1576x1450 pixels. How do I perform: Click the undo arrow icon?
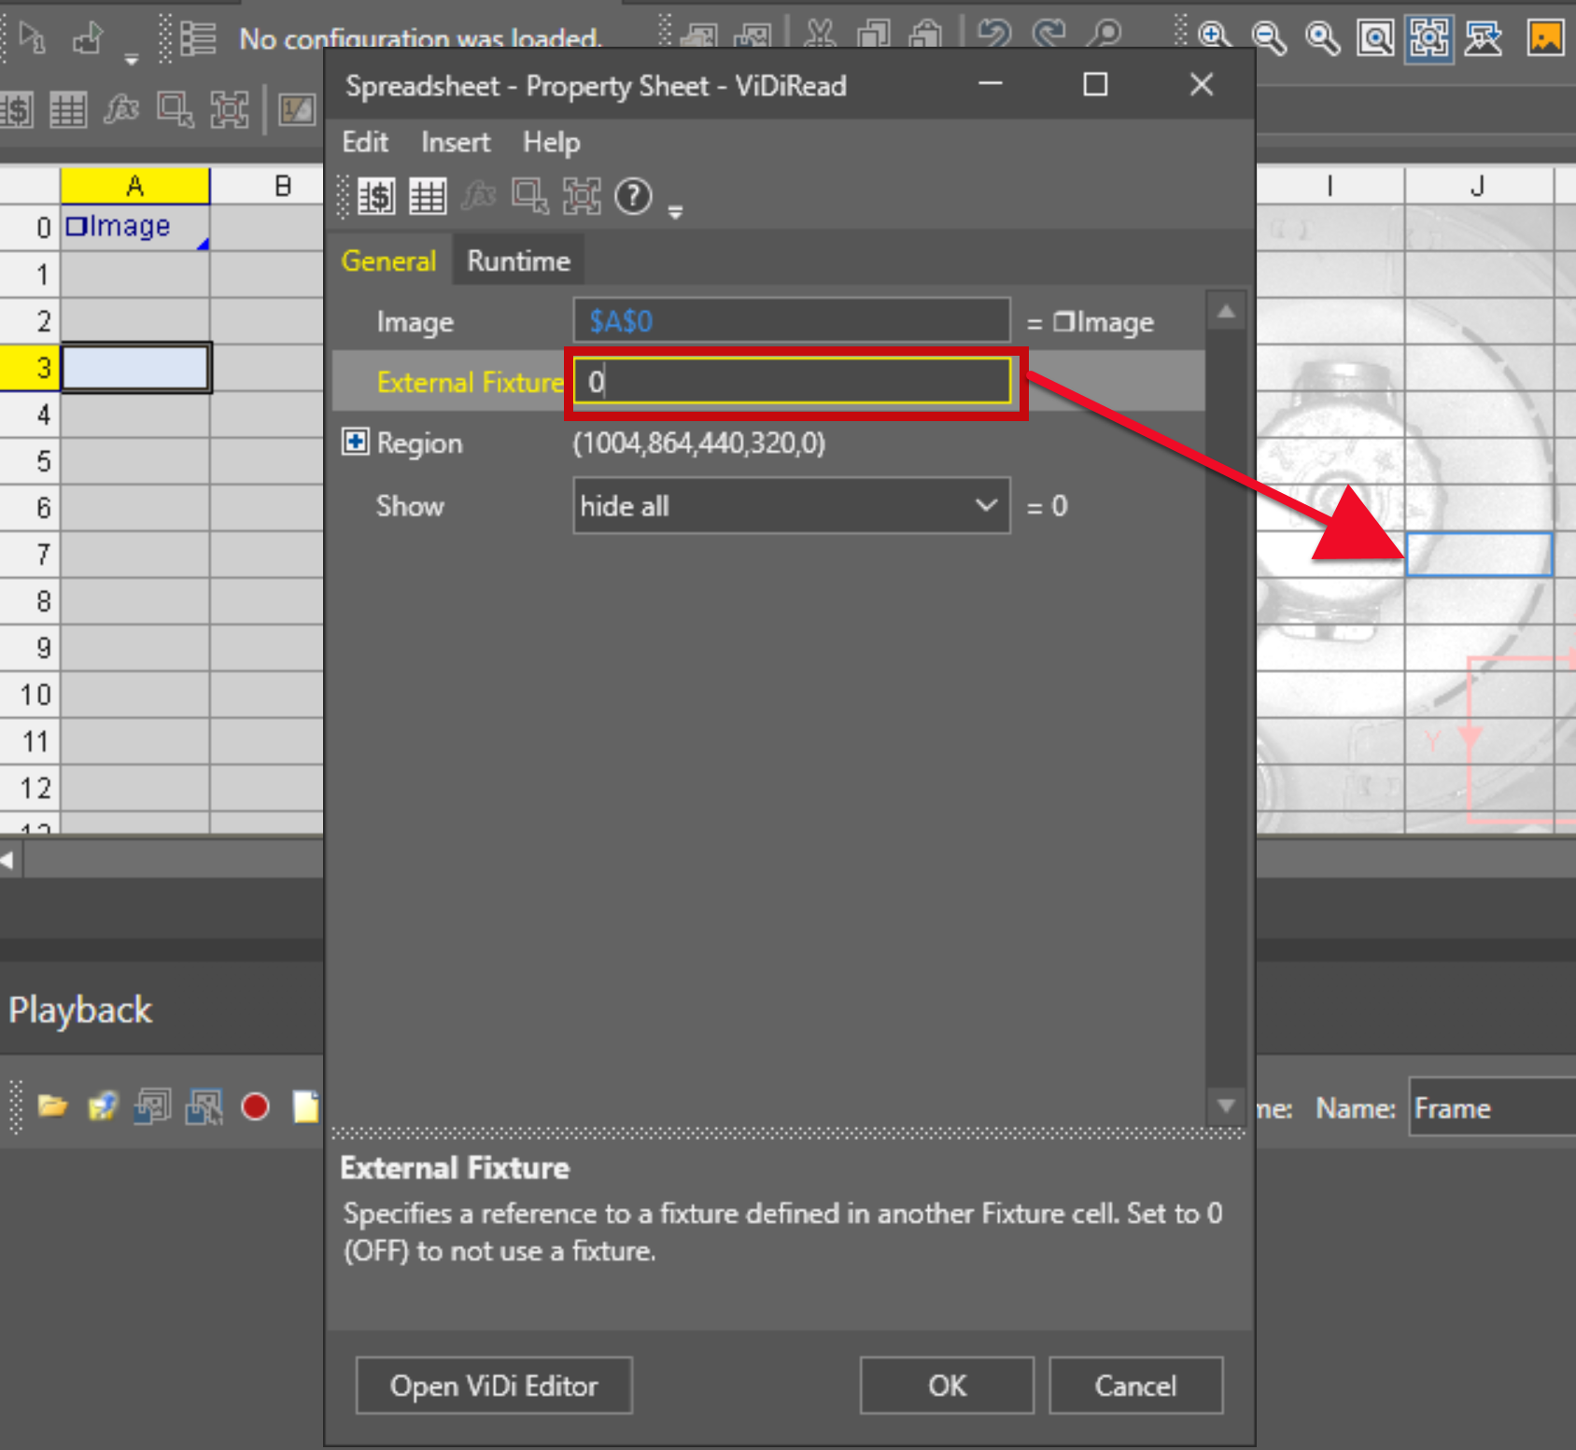click(x=994, y=35)
